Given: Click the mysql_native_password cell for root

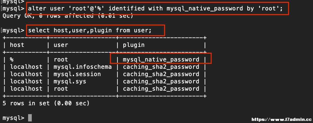Looking at the screenshot, I should point(161,60).
